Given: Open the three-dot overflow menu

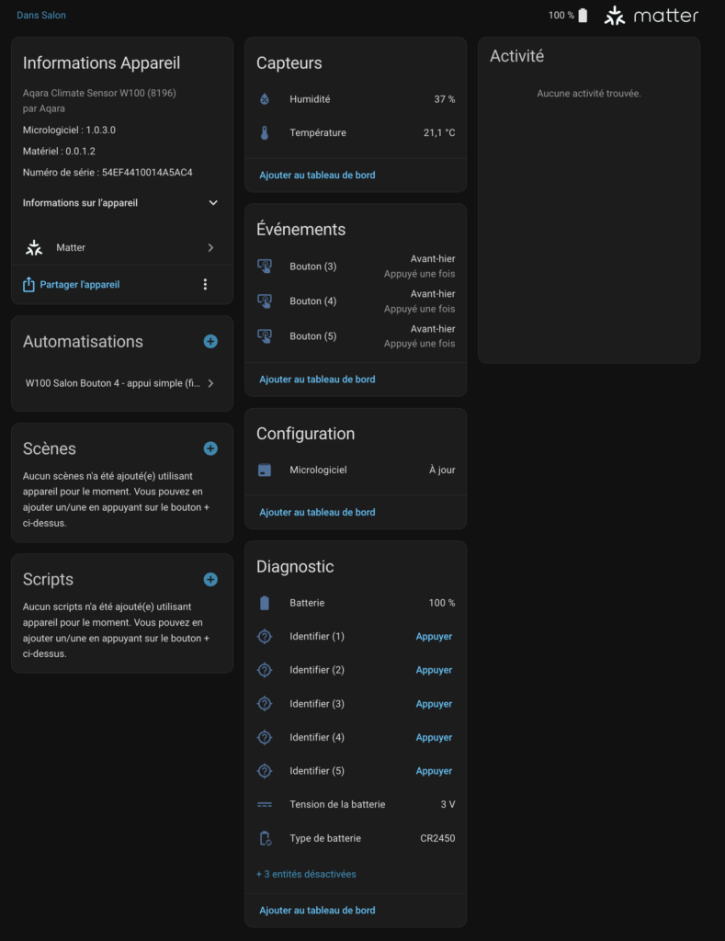Looking at the screenshot, I should [205, 284].
